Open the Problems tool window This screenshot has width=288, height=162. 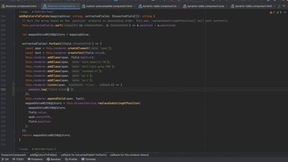[35, 159]
